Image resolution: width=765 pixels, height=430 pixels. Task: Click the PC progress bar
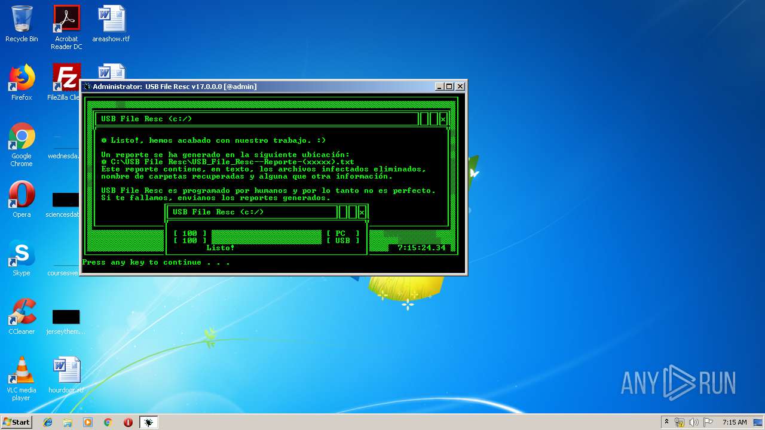click(267, 234)
